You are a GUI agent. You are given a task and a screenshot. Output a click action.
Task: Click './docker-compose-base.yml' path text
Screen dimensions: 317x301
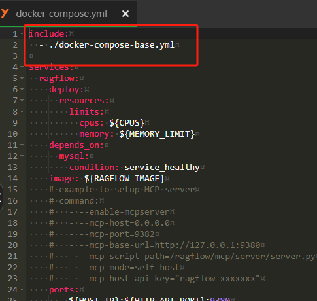coord(112,45)
